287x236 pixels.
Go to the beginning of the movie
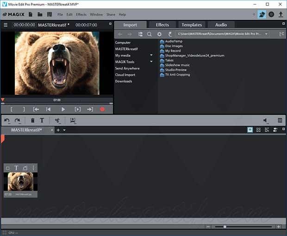tap(48, 109)
